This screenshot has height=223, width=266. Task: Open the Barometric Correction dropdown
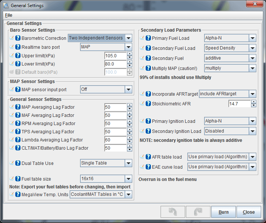[129, 38]
